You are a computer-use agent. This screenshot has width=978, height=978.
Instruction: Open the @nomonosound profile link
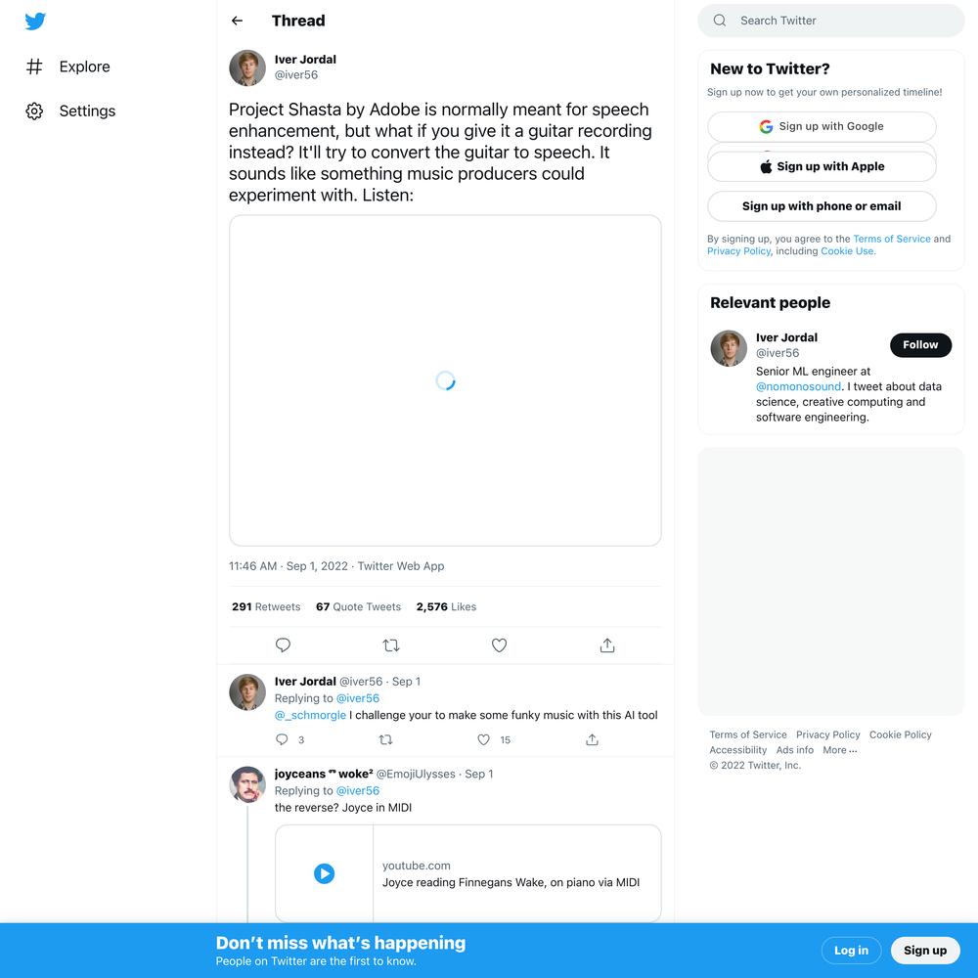click(798, 386)
